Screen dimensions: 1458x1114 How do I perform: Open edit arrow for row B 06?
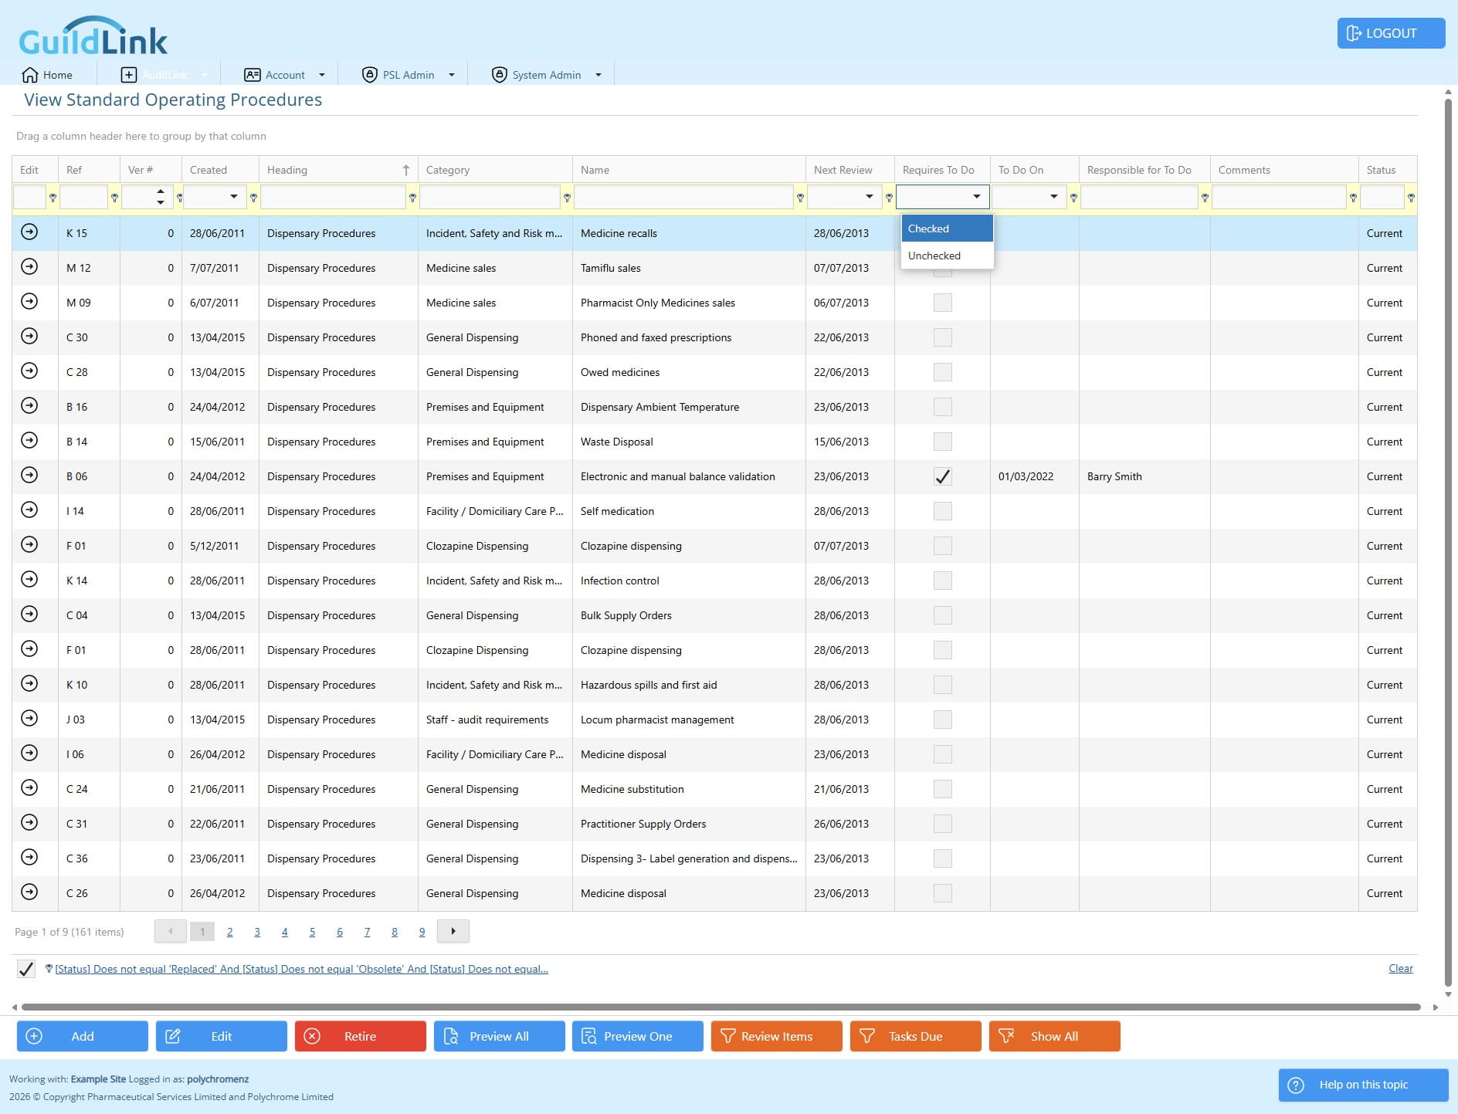(29, 475)
